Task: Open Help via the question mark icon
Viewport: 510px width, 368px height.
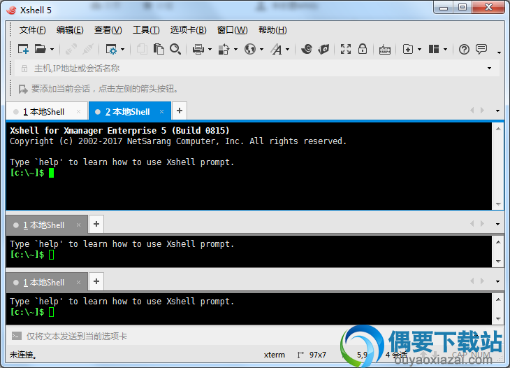Action: pos(464,50)
